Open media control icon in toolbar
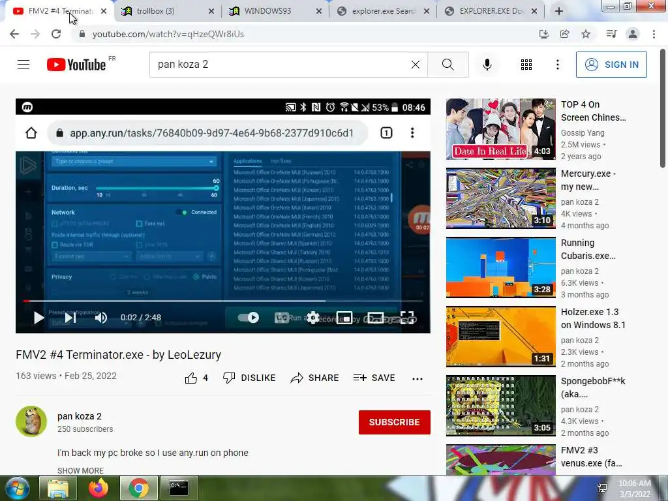The height and width of the screenshot is (501, 668). (611, 34)
